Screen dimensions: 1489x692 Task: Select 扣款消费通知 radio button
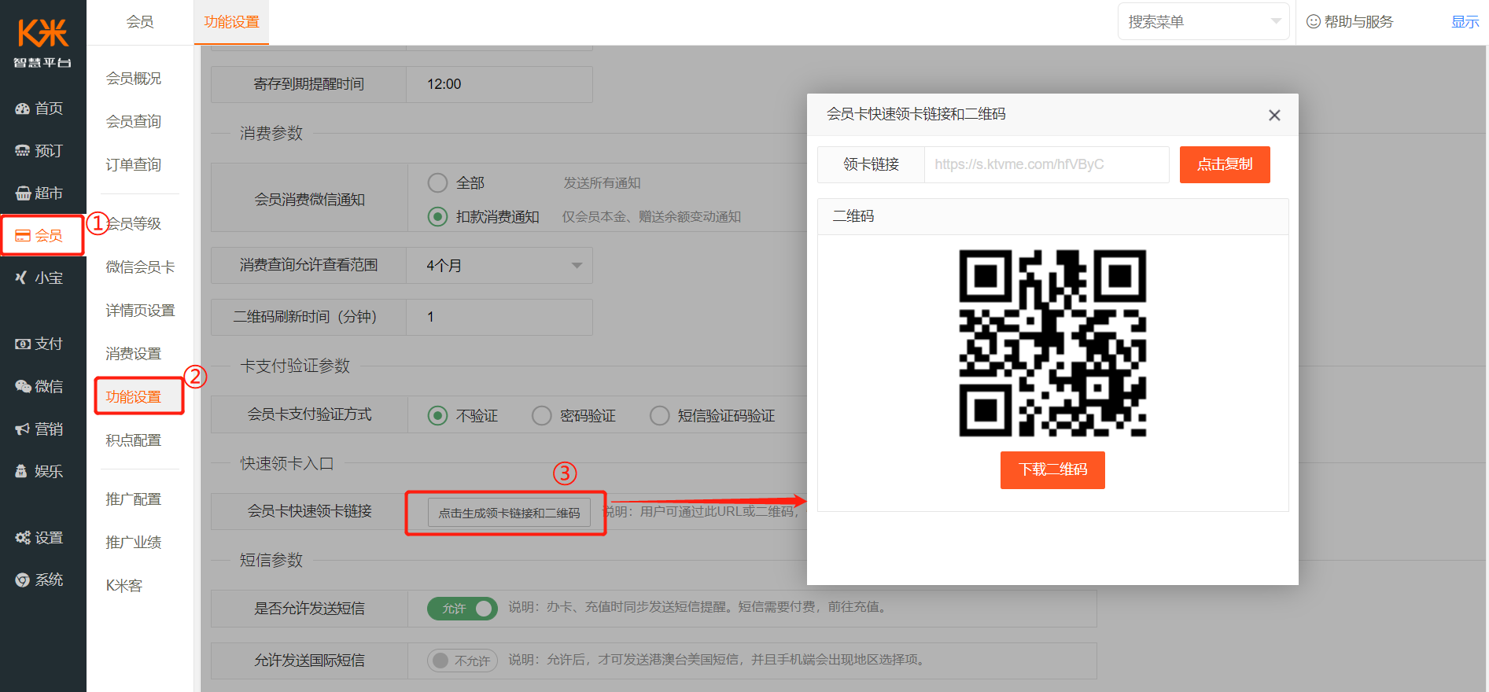click(x=437, y=217)
